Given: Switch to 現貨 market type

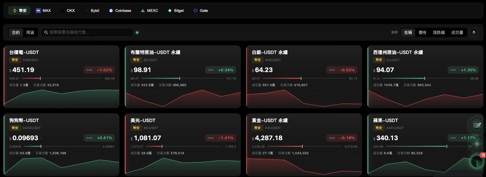Looking at the screenshot, I should click(x=30, y=32).
